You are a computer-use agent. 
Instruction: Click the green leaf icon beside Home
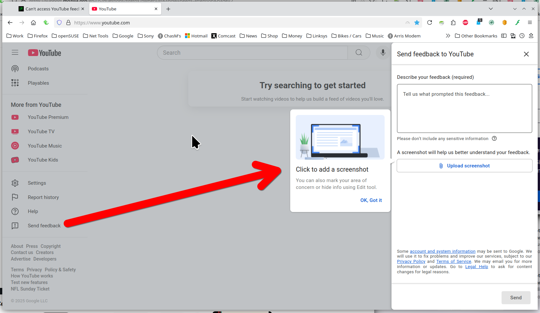tap(46, 22)
